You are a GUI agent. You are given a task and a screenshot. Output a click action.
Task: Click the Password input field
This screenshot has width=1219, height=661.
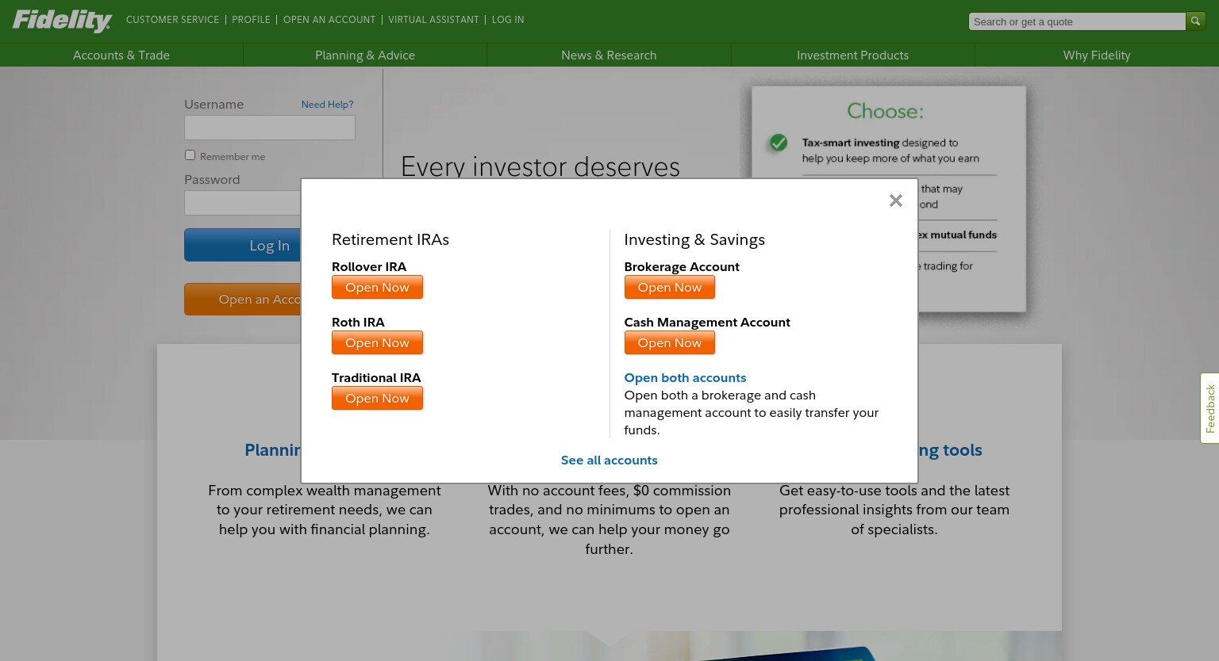pos(243,203)
